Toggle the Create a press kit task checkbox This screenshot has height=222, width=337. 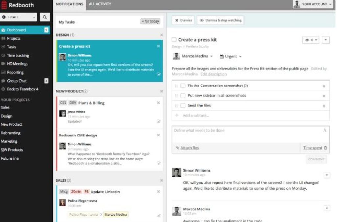[174, 40]
